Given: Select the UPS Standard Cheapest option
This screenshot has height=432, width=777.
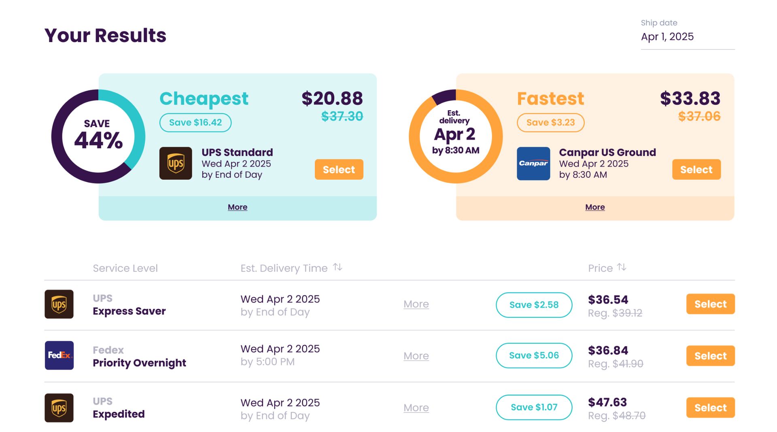Looking at the screenshot, I should pyautogui.click(x=339, y=169).
